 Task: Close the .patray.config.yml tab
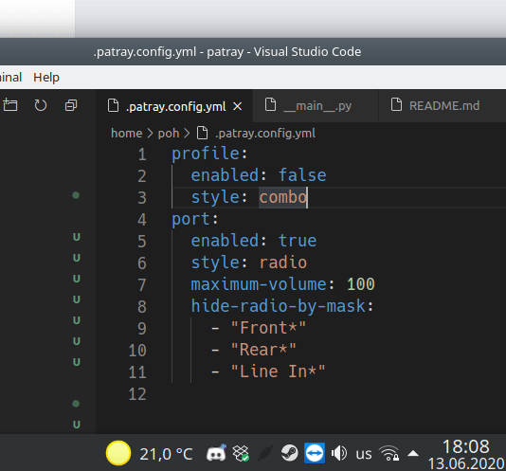(x=238, y=106)
